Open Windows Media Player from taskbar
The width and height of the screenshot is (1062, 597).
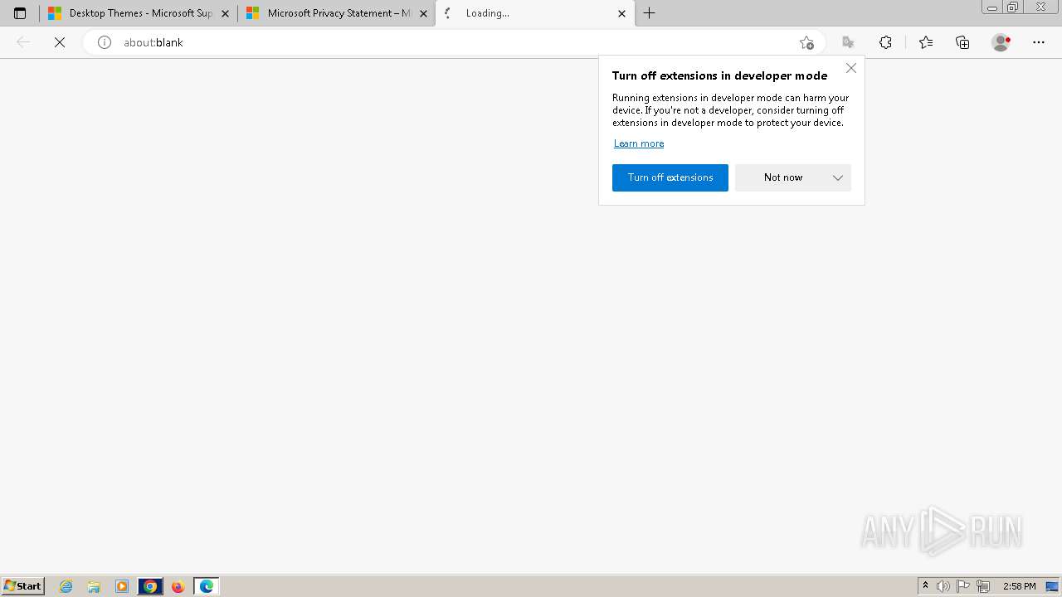coord(122,586)
